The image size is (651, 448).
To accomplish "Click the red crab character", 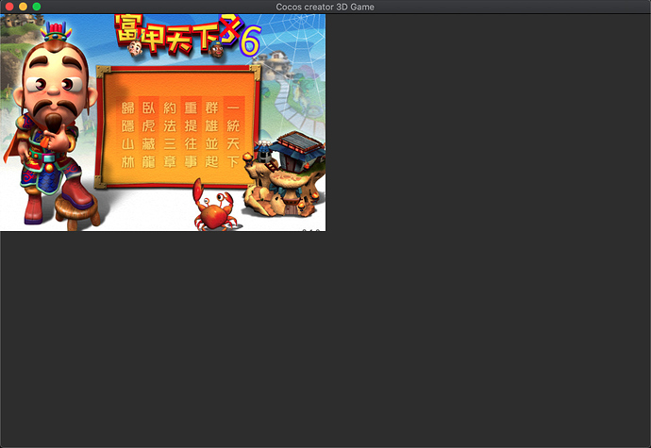I will [215, 207].
